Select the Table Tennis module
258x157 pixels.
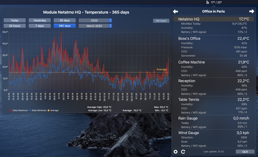click(214, 100)
